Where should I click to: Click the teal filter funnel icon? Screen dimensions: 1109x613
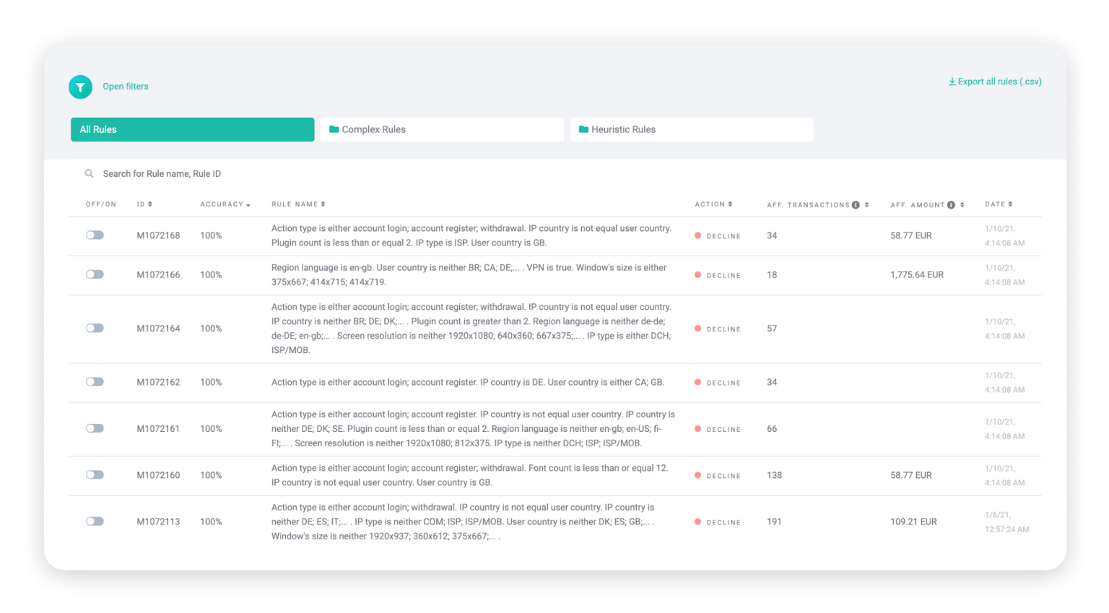pyautogui.click(x=80, y=87)
